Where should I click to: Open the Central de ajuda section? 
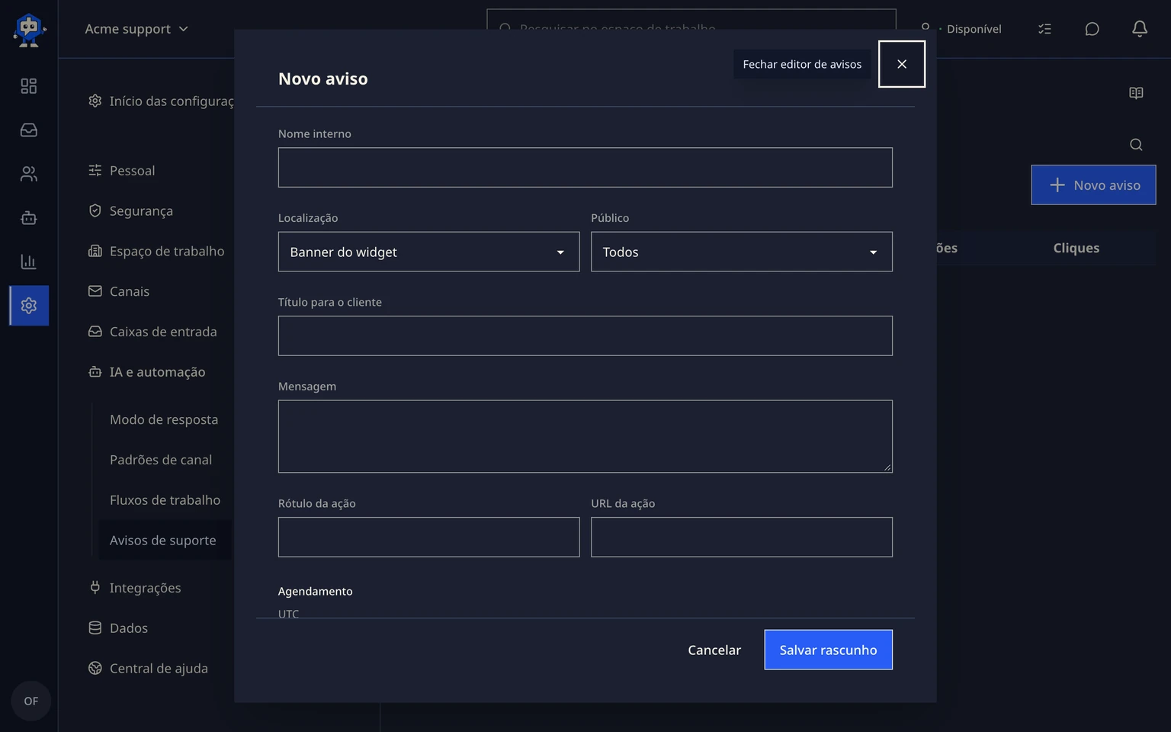148,669
